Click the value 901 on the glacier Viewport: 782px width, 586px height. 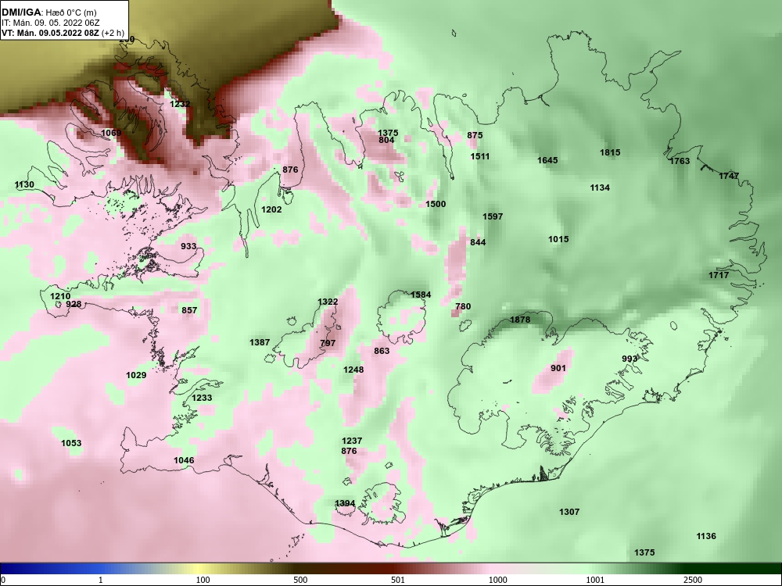558,368
